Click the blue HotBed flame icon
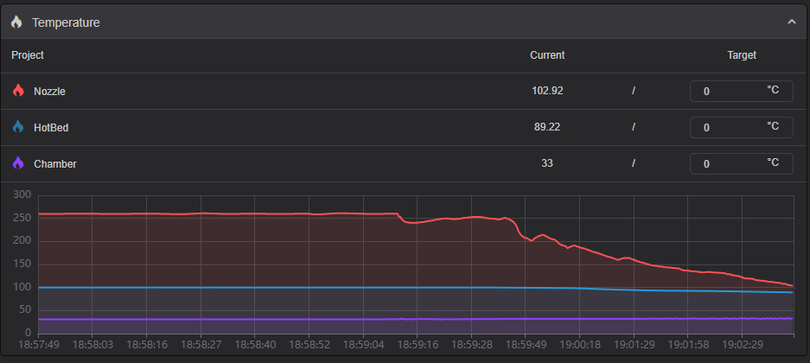Image resolution: width=810 pixels, height=363 pixels. click(x=18, y=127)
